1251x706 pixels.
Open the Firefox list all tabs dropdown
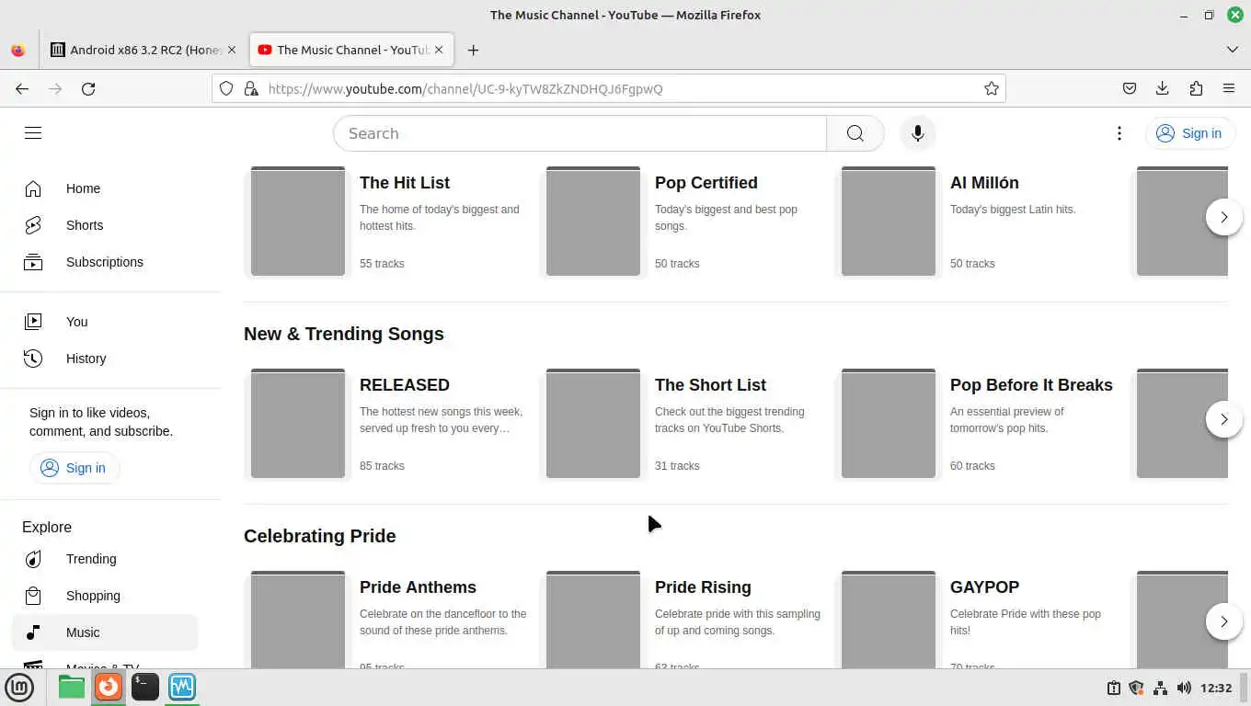coord(1233,50)
